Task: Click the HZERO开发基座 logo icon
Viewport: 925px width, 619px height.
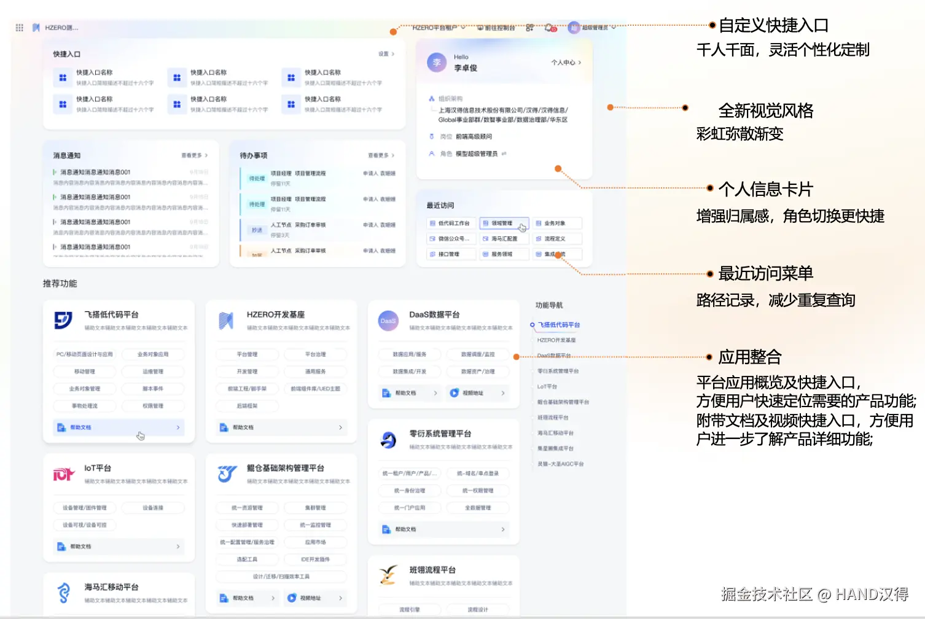Action: pyautogui.click(x=226, y=320)
